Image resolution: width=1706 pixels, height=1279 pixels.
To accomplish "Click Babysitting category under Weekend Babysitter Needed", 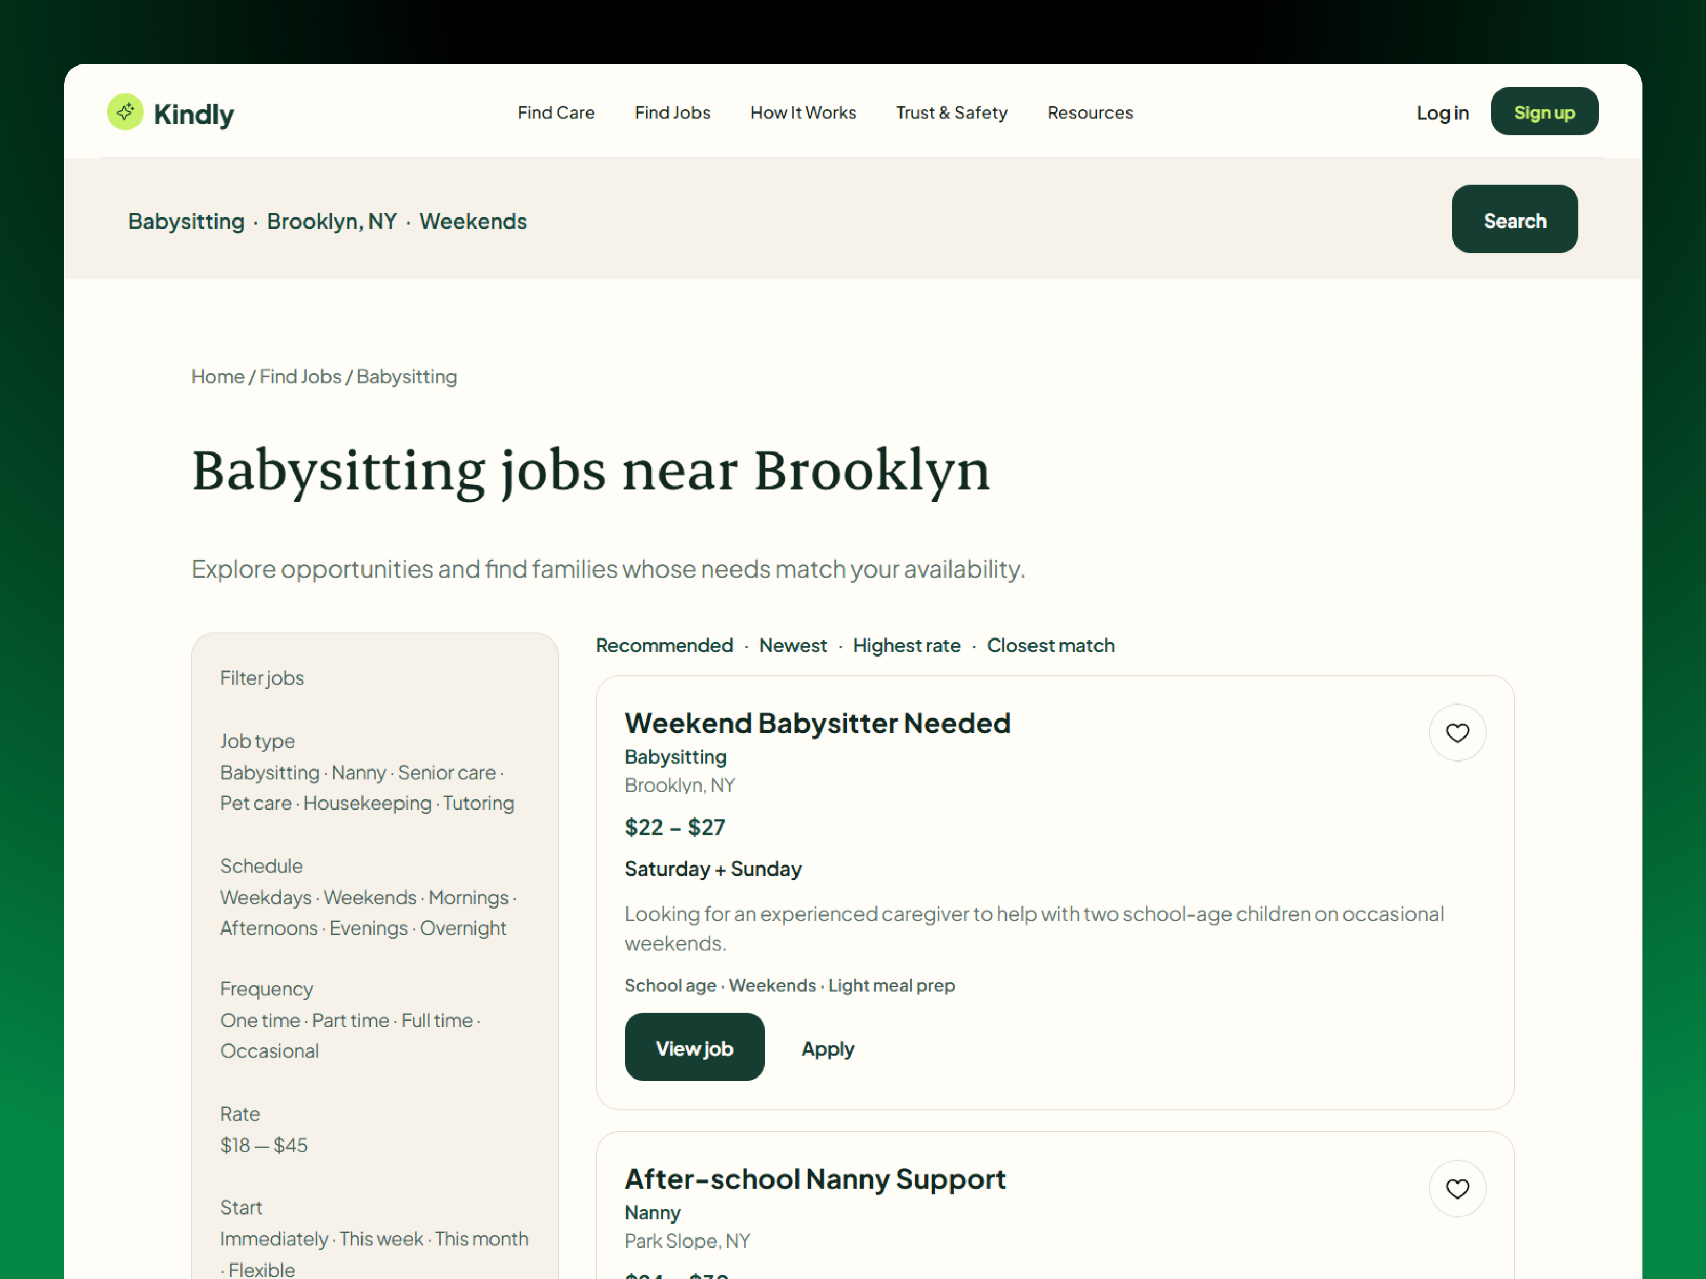I will point(675,757).
